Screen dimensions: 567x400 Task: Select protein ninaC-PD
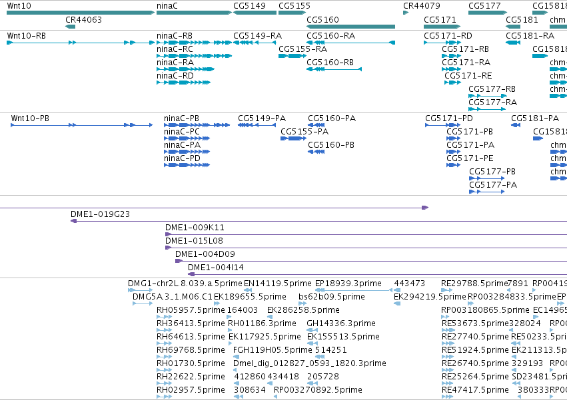(187, 166)
